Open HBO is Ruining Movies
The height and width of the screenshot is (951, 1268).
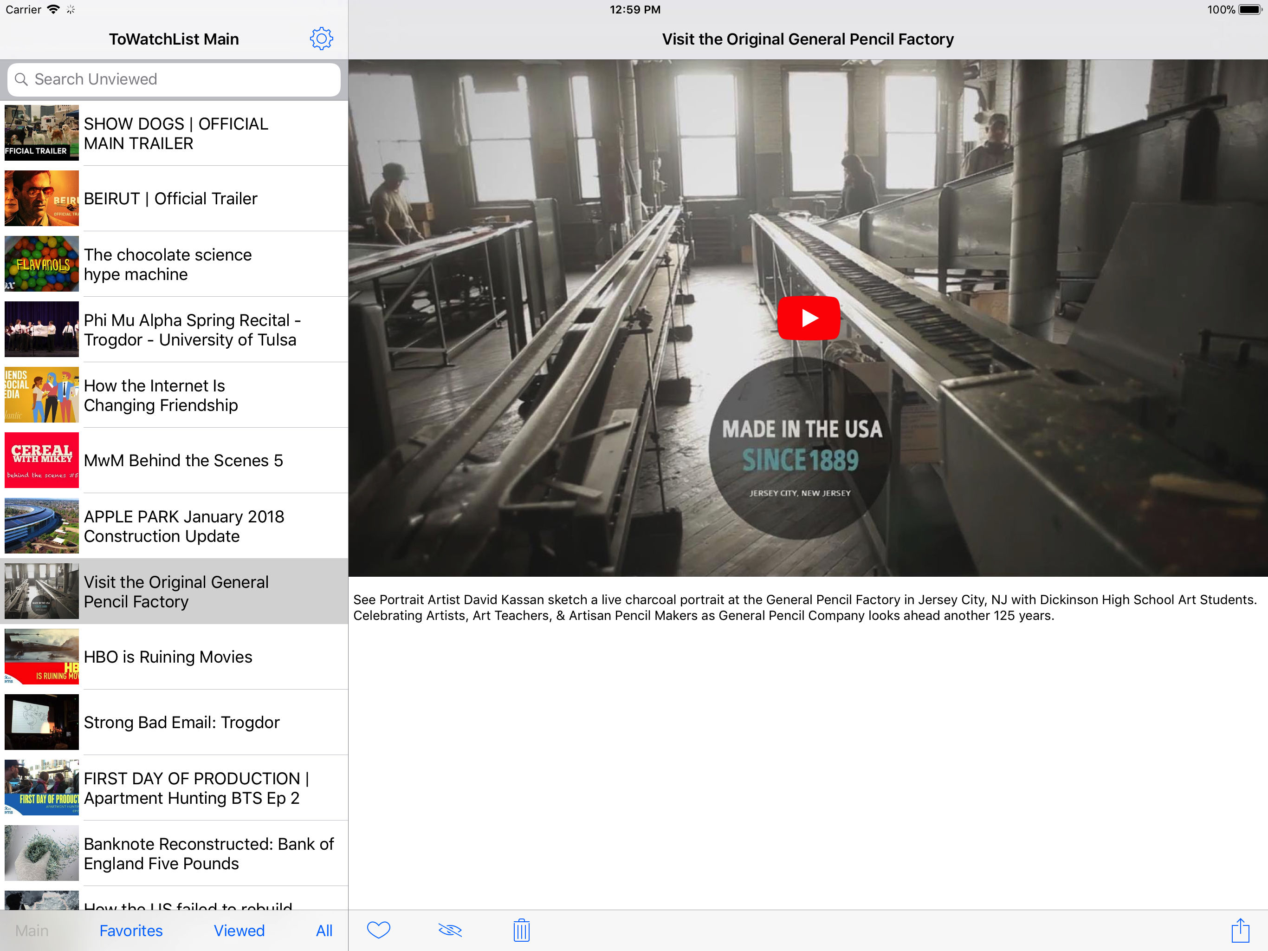pos(174,657)
